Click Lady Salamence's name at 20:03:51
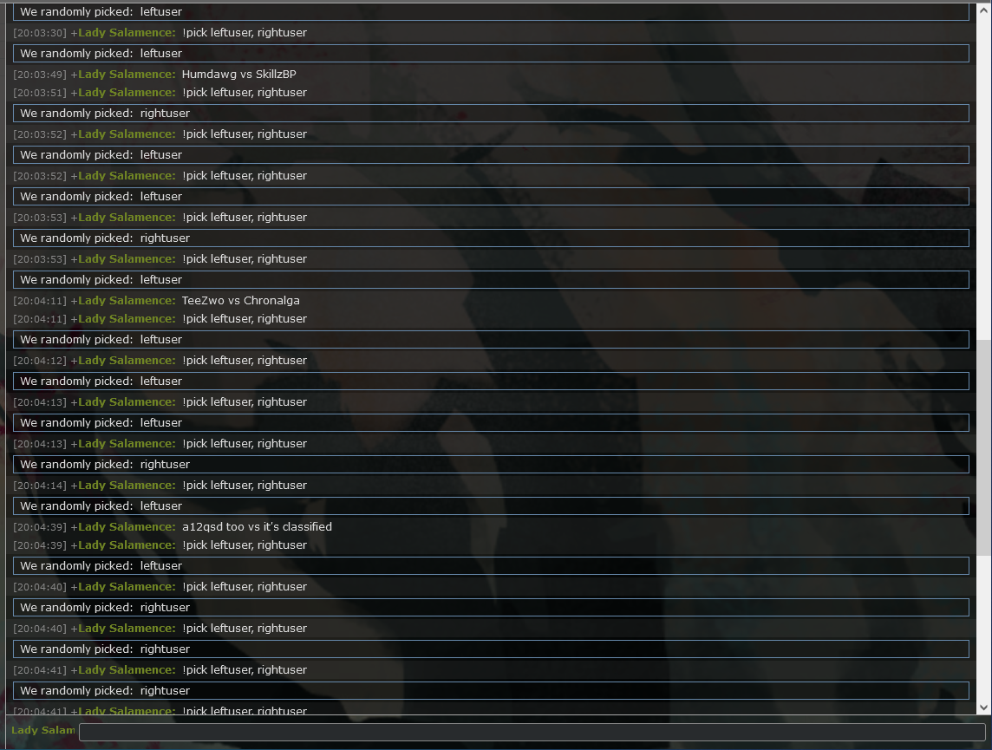Image resolution: width=992 pixels, height=750 pixels. [127, 92]
